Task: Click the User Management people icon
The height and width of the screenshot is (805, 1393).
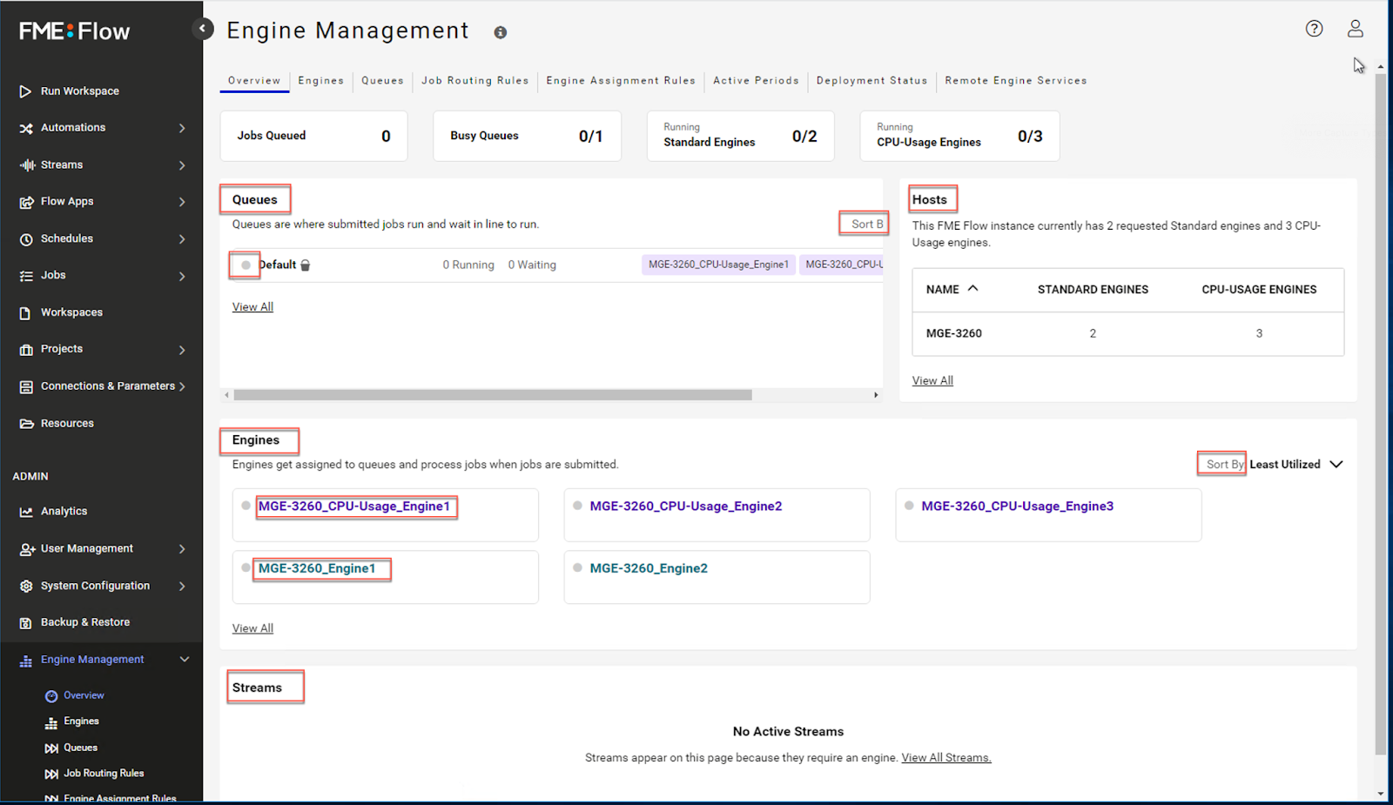Action: pos(26,549)
